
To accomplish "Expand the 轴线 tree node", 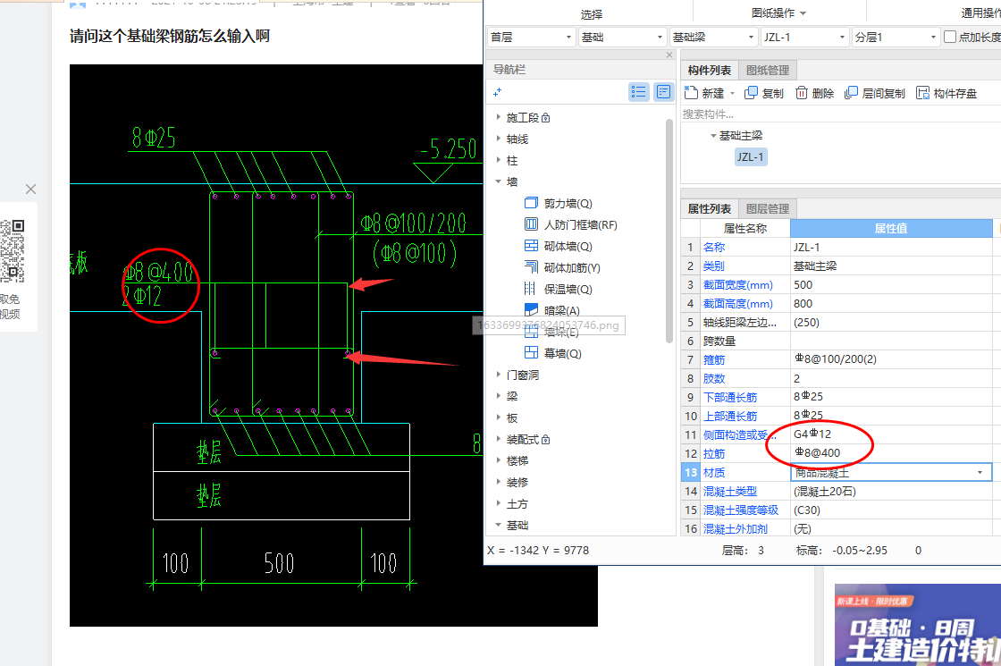I will [498, 139].
